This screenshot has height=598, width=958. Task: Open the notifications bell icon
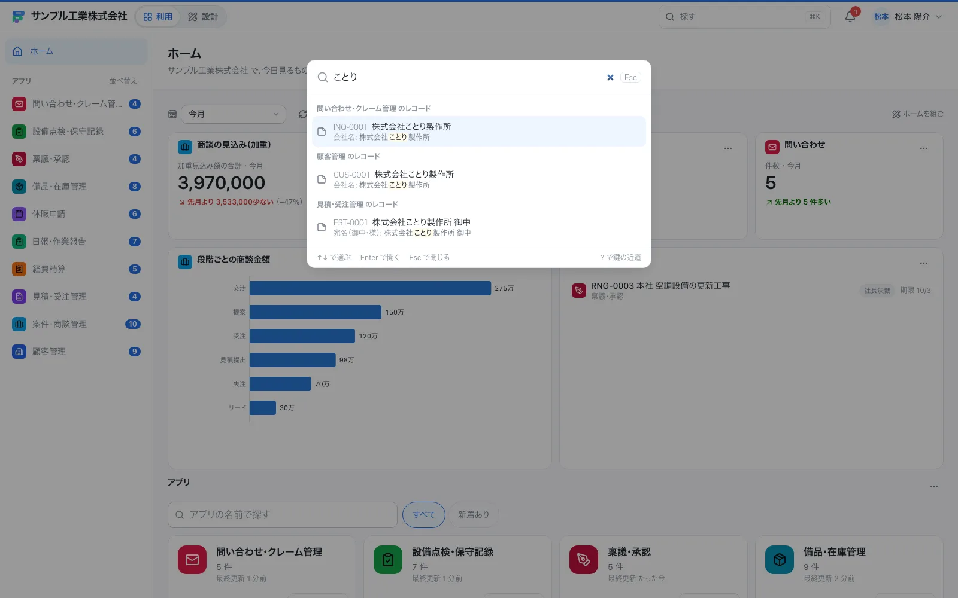[x=850, y=17]
